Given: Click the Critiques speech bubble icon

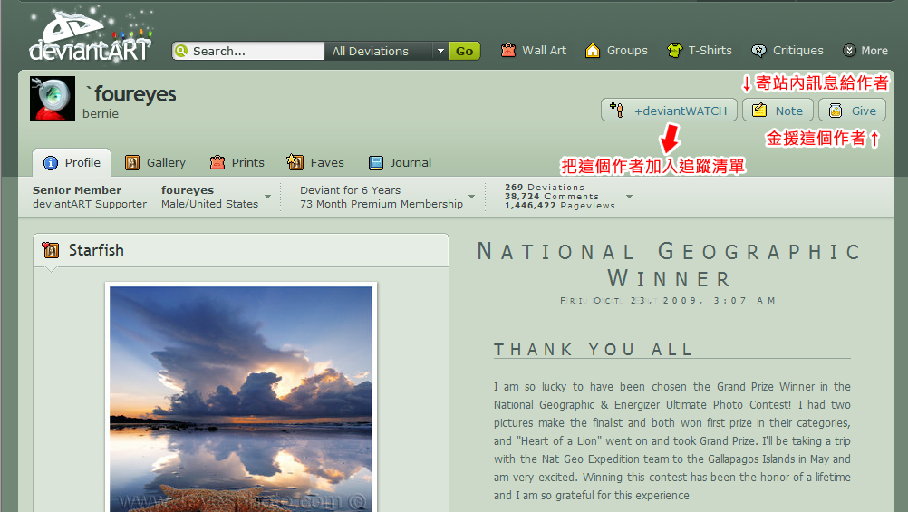Looking at the screenshot, I should click(x=758, y=51).
